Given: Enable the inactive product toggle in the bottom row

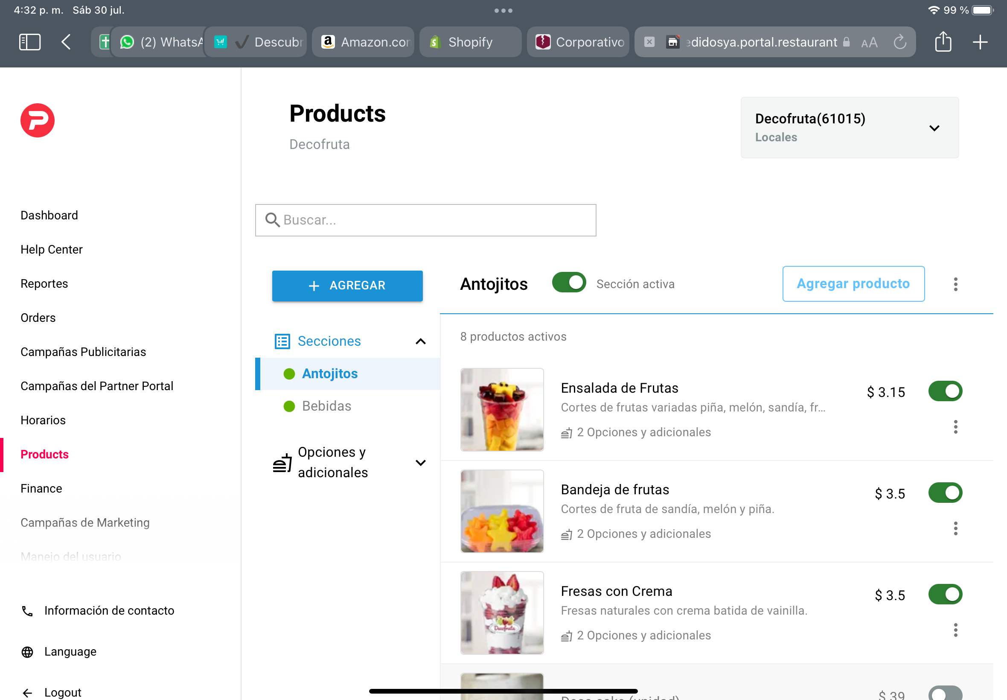Looking at the screenshot, I should tap(945, 693).
